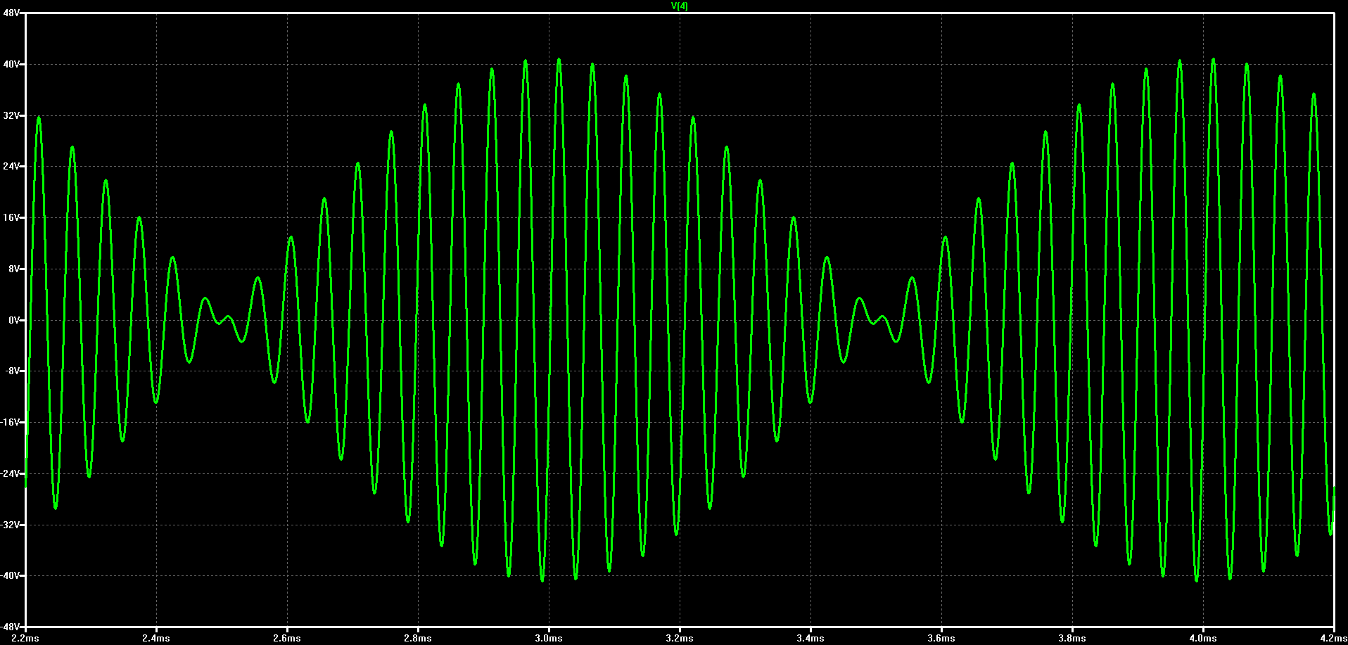The height and width of the screenshot is (645, 1348).
Task: Click the 3.0ms time axis label
Action: (549, 638)
